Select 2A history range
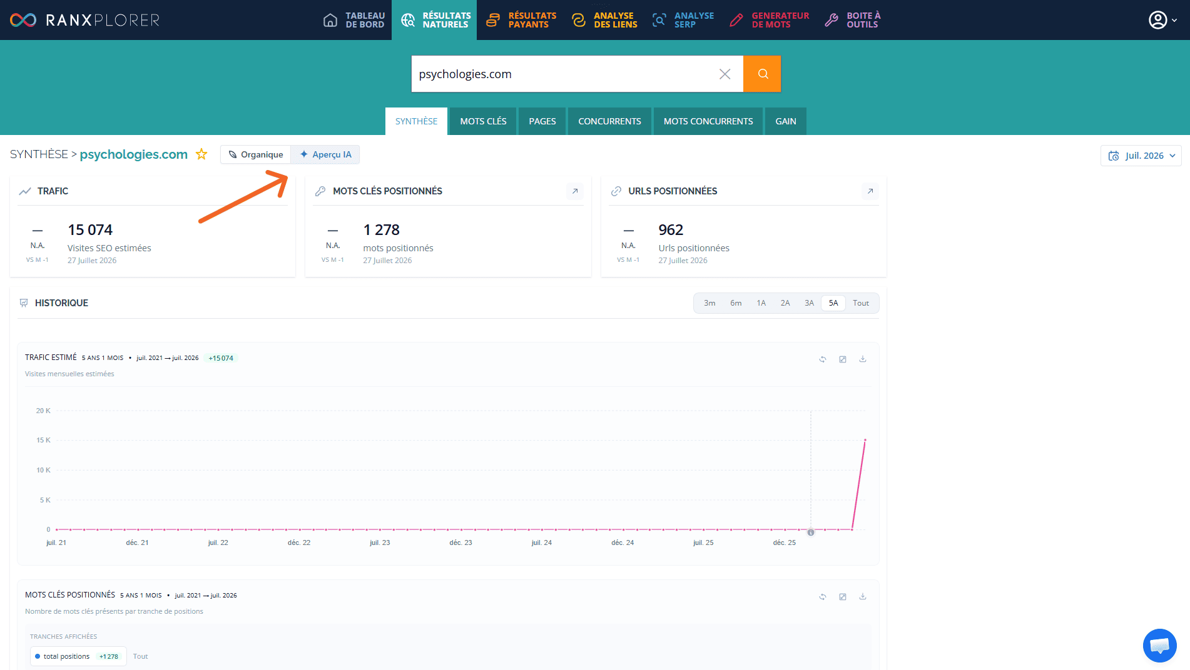The image size is (1190, 670). coord(785,303)
